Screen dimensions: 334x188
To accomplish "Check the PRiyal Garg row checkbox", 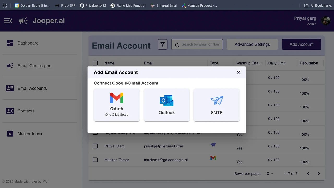I will tap(95, 146).
